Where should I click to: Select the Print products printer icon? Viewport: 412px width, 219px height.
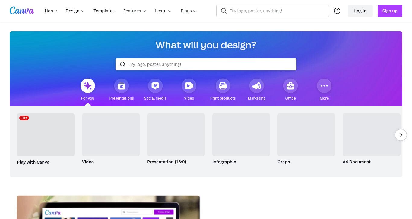(x=223, y=86)
